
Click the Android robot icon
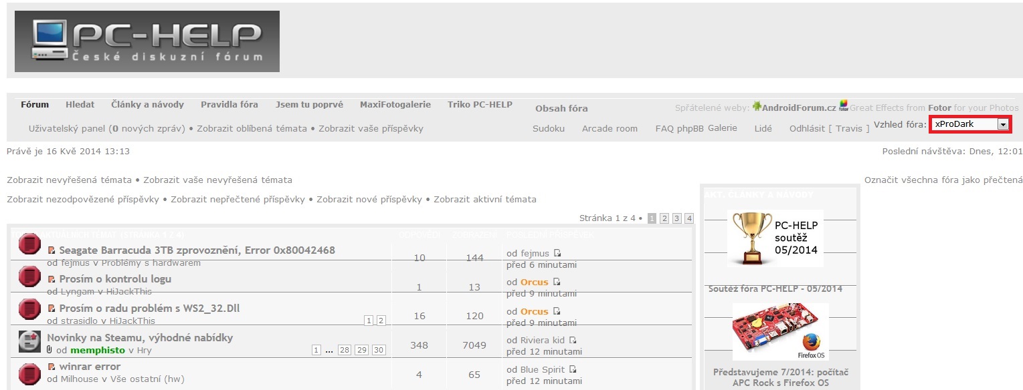click(x=757, y=106)
